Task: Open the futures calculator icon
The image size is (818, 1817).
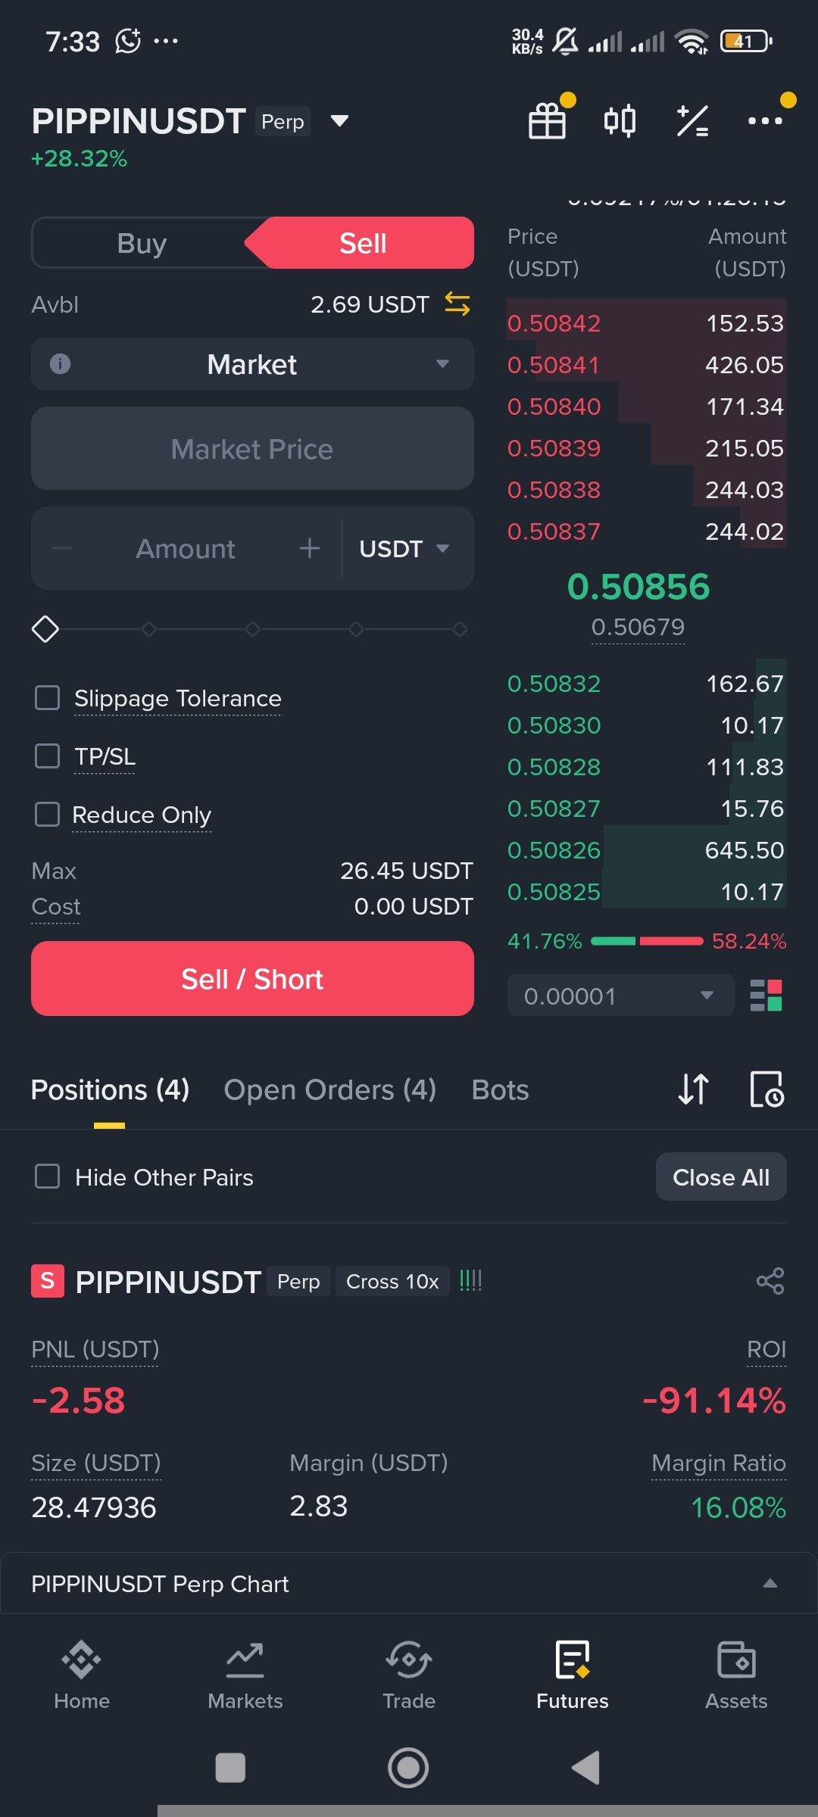Action: pos(692,121)
